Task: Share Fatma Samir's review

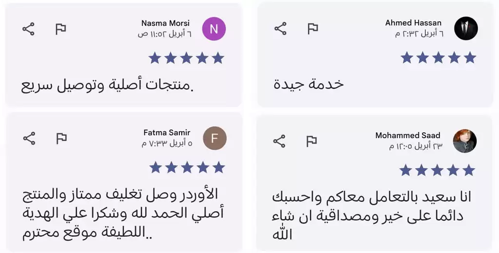Action: (x=29, y=138)
